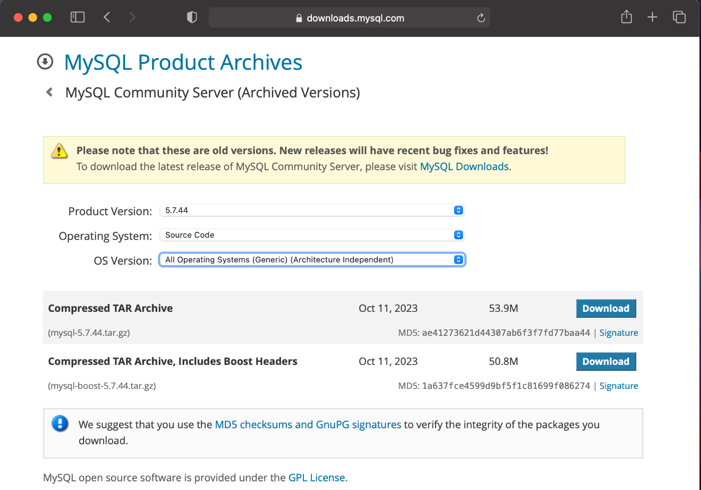This screenshot has height=490, width=701.
Task: Click the filename (mysql-boost-5.7.44.tar.gz)
Action: point(102,386)
